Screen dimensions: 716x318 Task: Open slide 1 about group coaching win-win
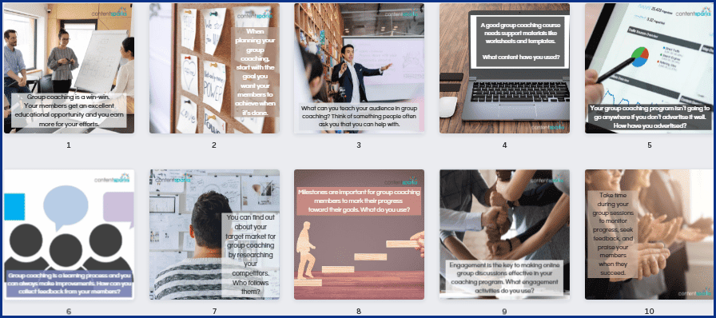(x=69, y=68)
